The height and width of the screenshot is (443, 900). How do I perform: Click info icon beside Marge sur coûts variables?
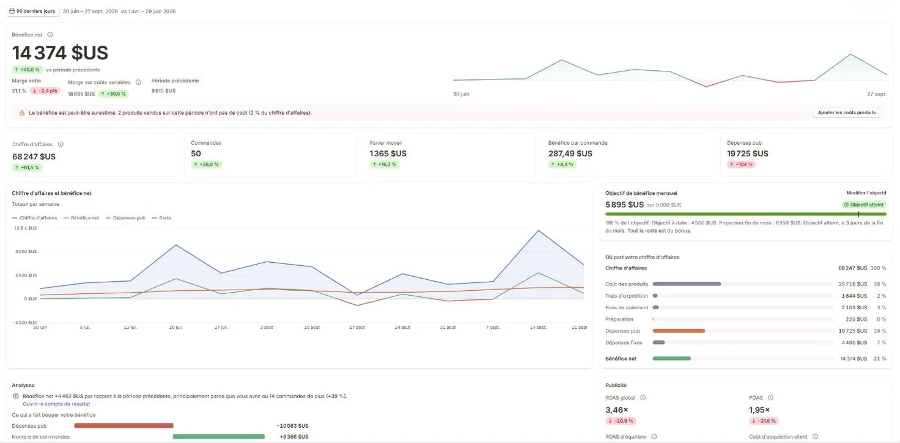tap(138, 82)
